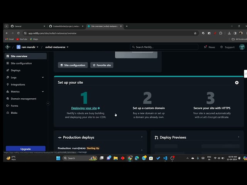This screenshot has height=185, width=247.
Task: Open Microsoft Edge from taskbar
Action: pos(137,158)
